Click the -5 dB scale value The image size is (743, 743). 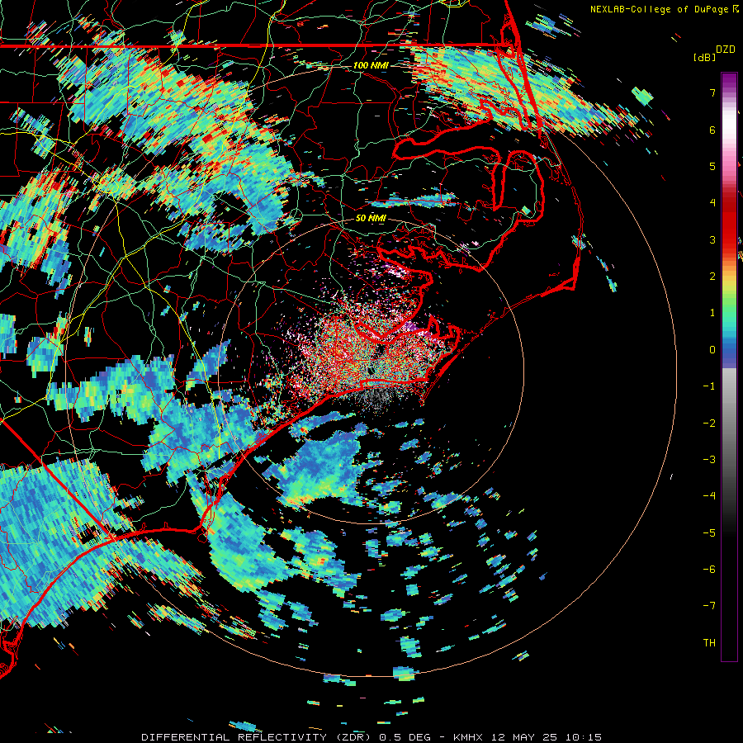click(x=709, y=532)
